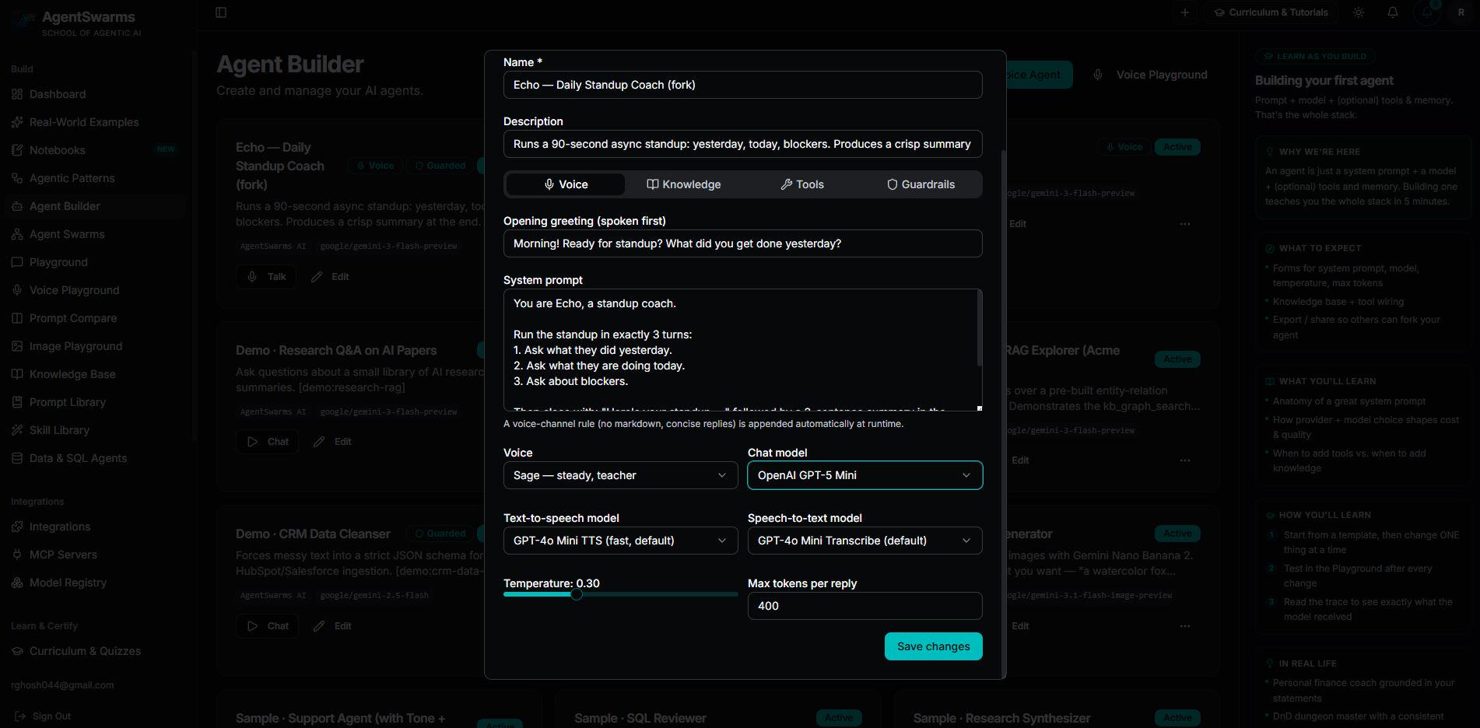Adjust the Temperature slider handle
This screenshot has width=1480, height=728.
click(577, 594)
